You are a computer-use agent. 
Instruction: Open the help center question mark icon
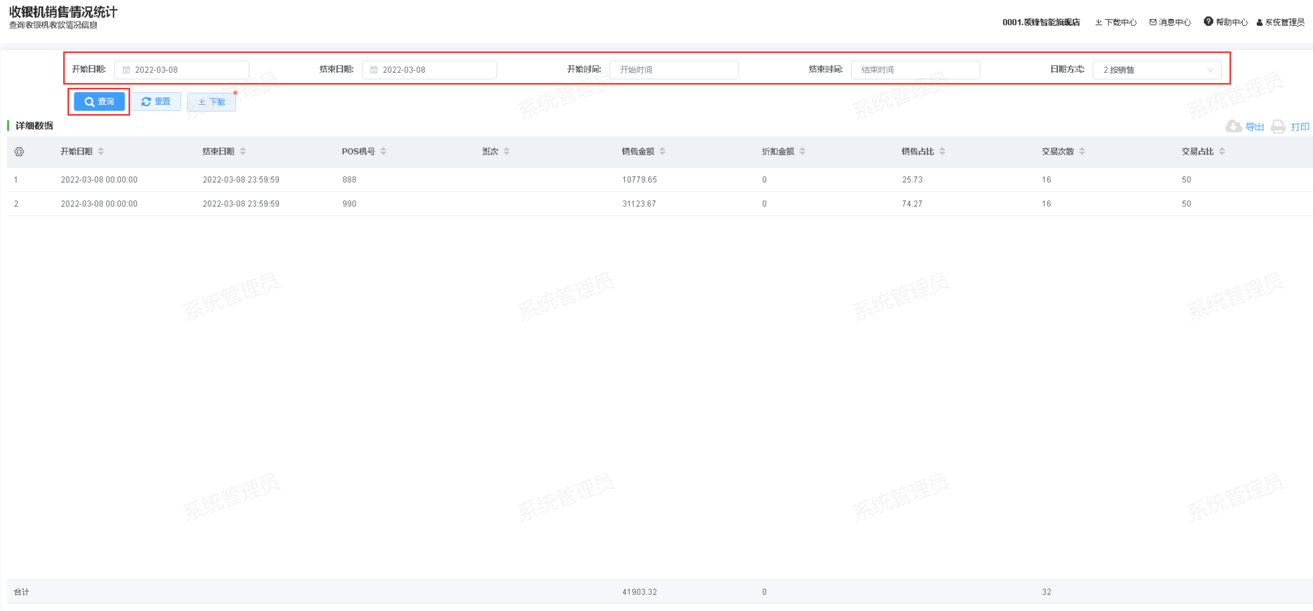(1208, 21)
